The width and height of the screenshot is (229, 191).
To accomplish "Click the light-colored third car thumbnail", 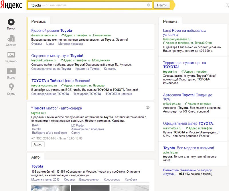I will click(x=130, y=188).
